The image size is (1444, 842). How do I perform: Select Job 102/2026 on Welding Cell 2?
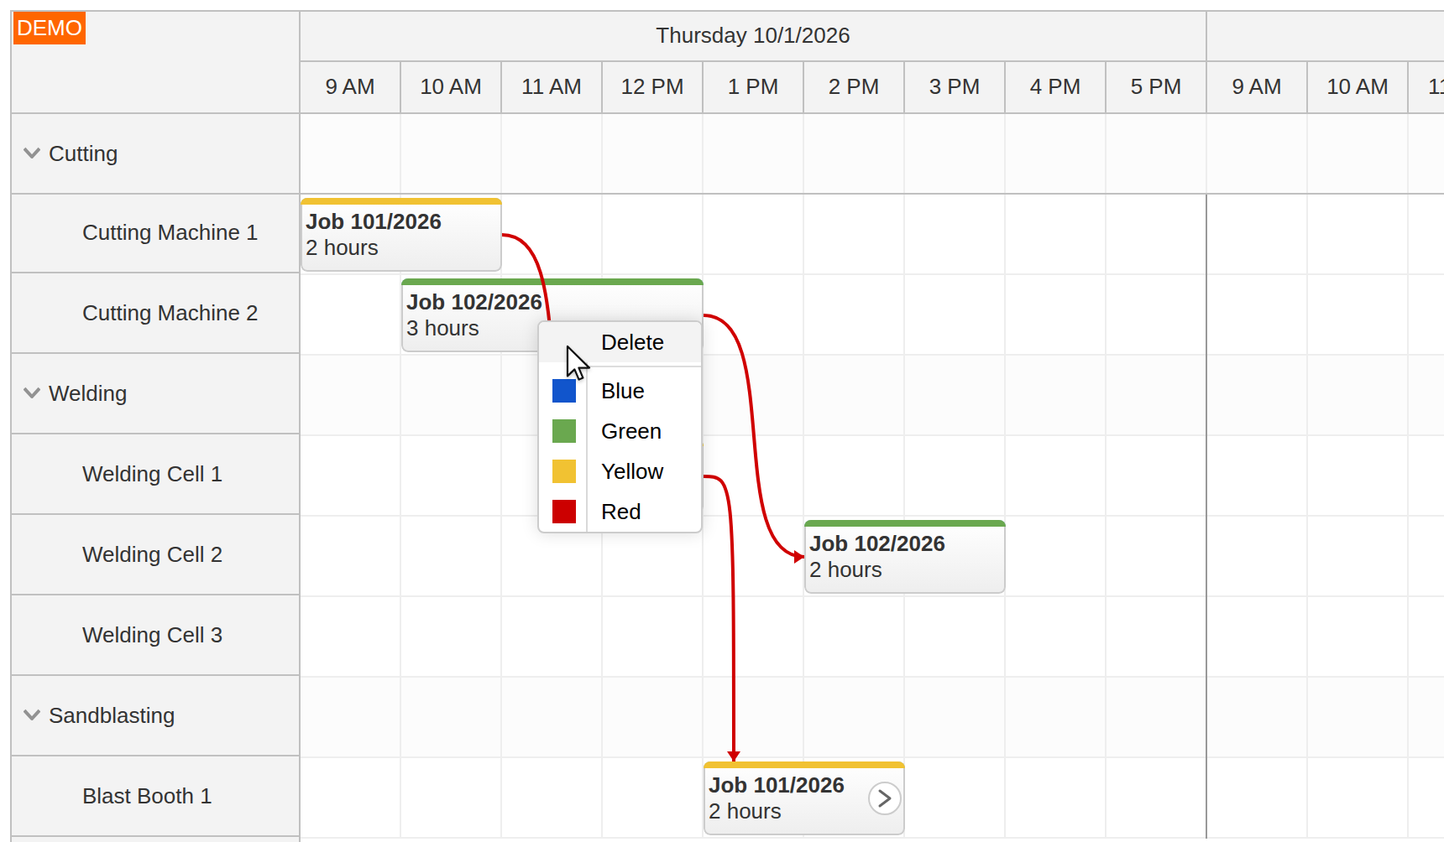(904, 557)
